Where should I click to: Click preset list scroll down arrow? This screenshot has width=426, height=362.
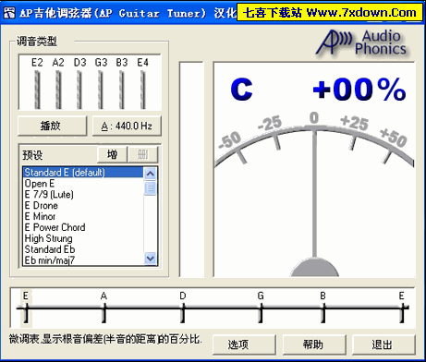(x=151, y=259)
